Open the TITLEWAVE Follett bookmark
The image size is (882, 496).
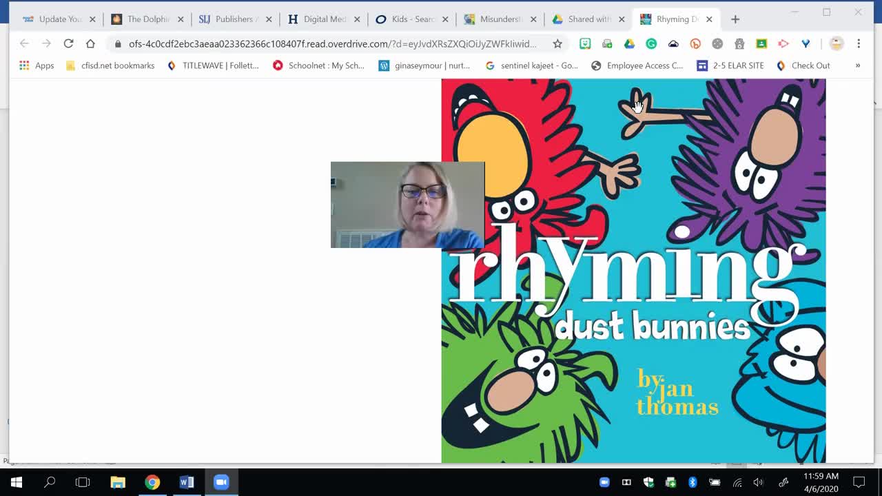(213, 65)
